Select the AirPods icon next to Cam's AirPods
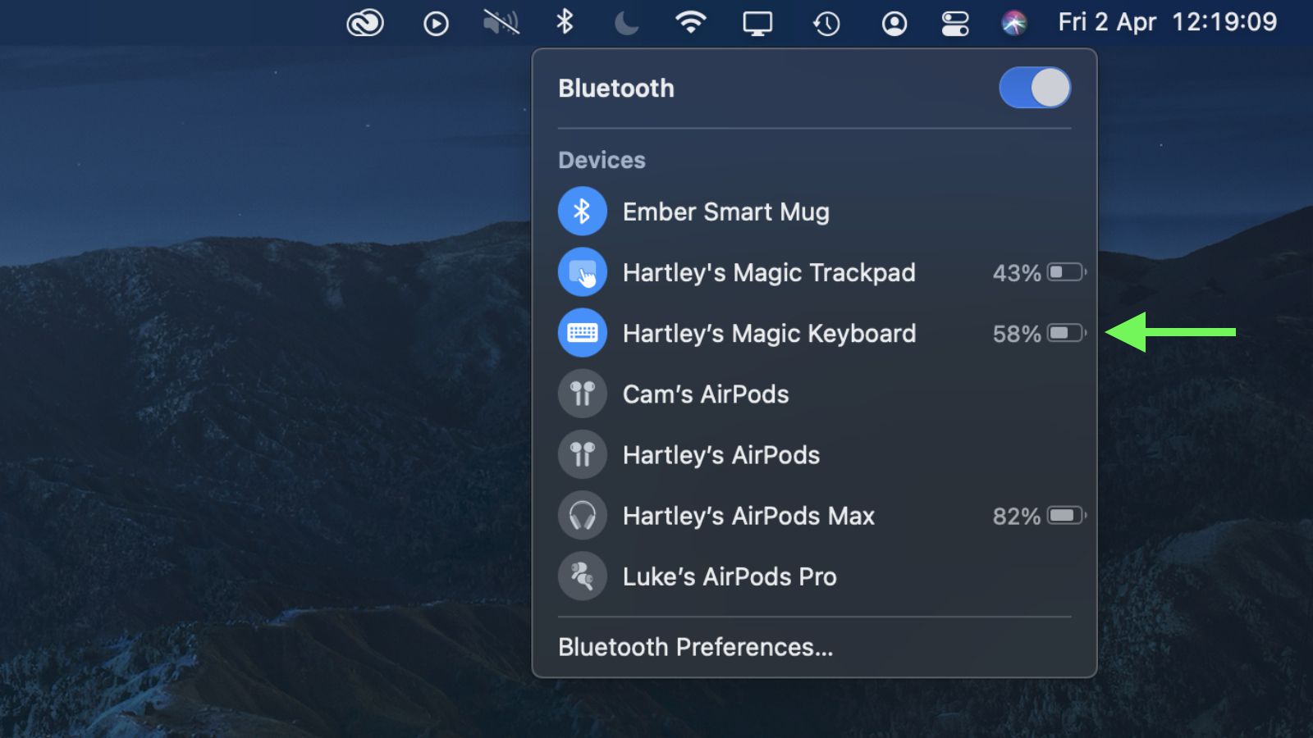 pyautogui.click(x=582, y=394)
